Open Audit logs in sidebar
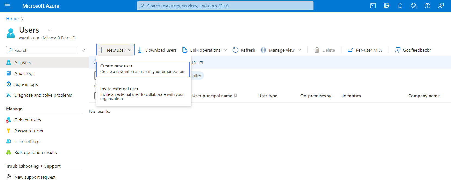Image resolution: width=451 pixels, height=186 pixels. pos(24,73)
